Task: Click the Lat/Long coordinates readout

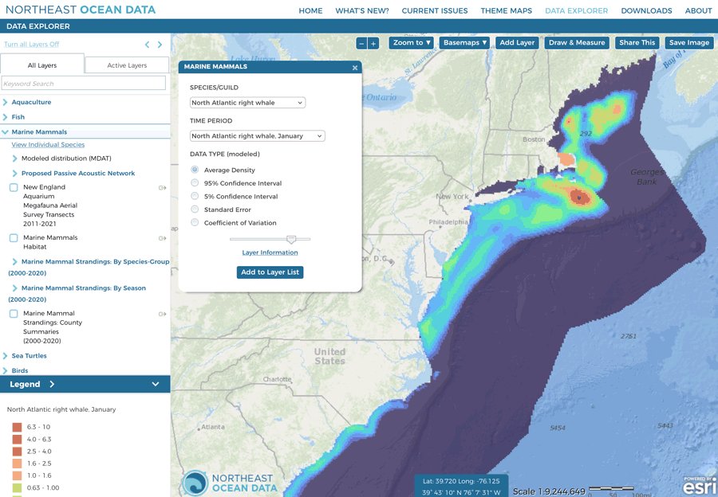Action: (461, 487)
